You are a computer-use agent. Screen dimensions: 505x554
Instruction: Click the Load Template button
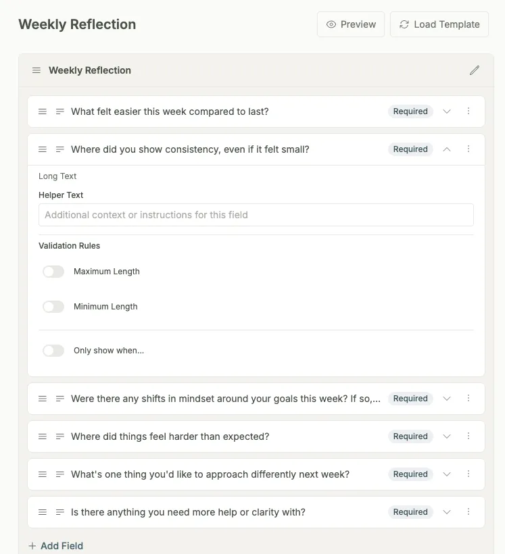pyautogui.click(x=439, y=24)
